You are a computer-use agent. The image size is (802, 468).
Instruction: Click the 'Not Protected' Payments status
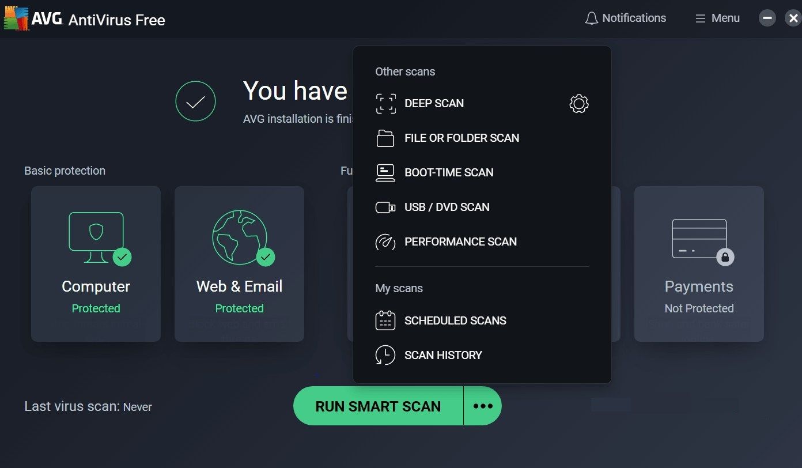pos(699,309)
